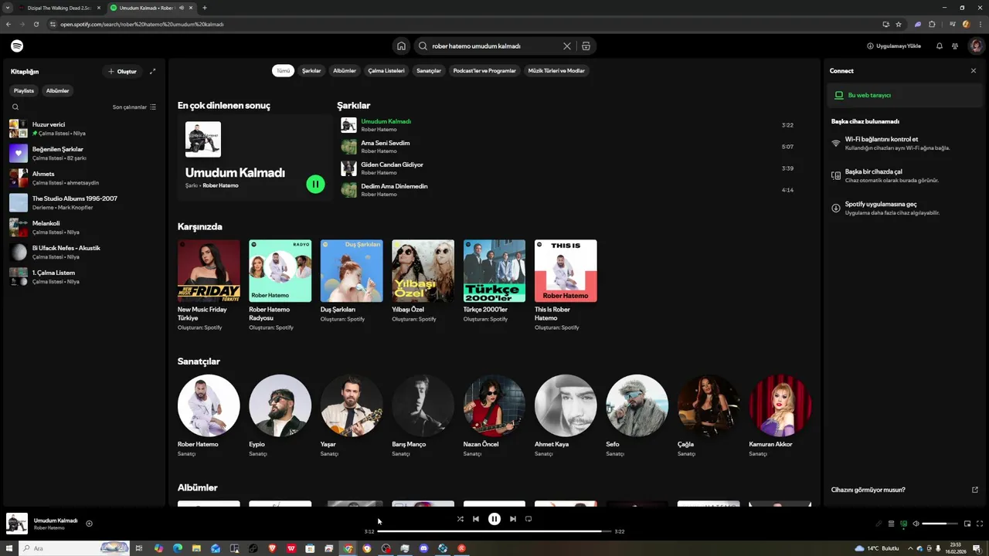
Task: Clear the search field with X
Action: (x=567, y=46)
